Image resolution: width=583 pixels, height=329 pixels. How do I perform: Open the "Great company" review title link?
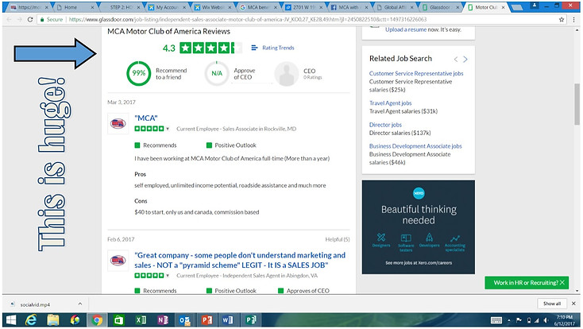(240, 260)
